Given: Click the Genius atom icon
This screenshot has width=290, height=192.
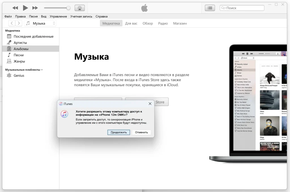Looking at the screenshot, I should click(9, 75).
